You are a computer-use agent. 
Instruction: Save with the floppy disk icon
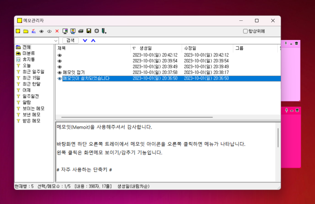(x=89, y=31)
